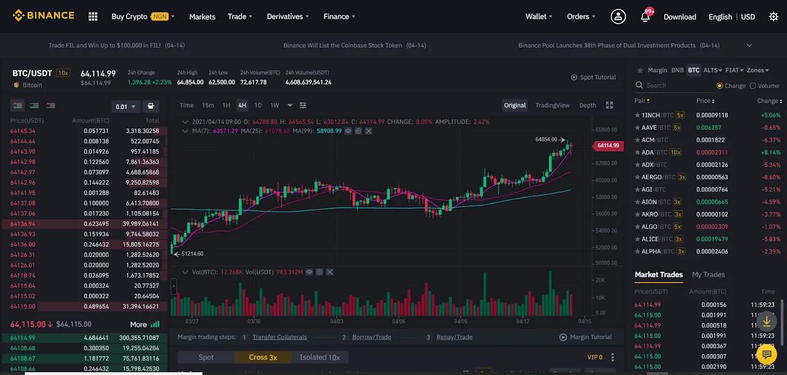Star the ALPHA/BTC pair
The height and width of the screenshot is (375, 787).
coord(637,251)
